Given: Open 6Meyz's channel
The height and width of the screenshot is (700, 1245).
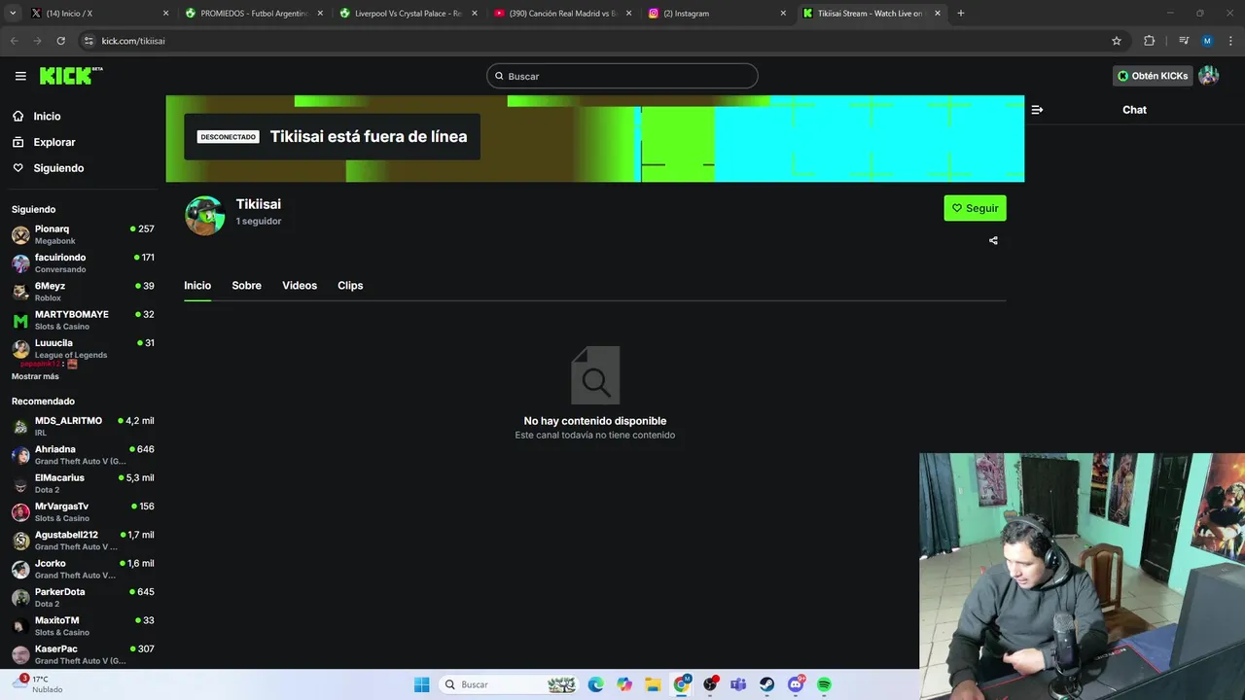Looking at the screenshot, I should [x=83, y=292].
